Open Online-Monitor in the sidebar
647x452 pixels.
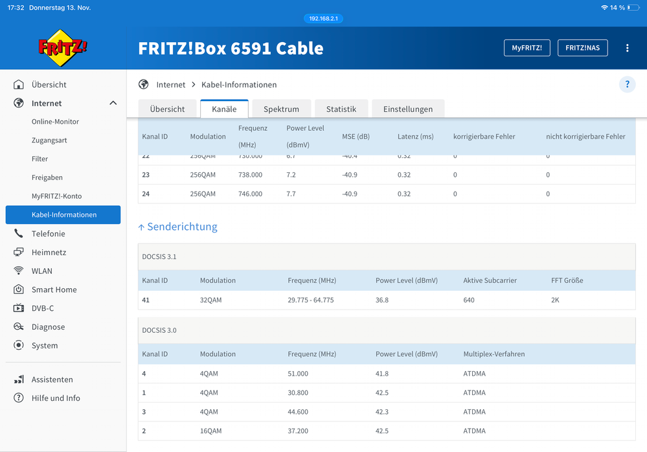(55, 122)
